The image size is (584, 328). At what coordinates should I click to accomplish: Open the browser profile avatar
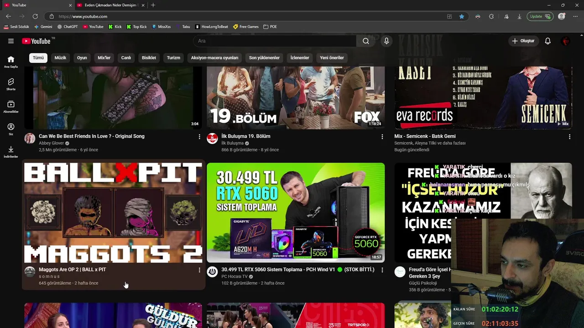(562, 16)
